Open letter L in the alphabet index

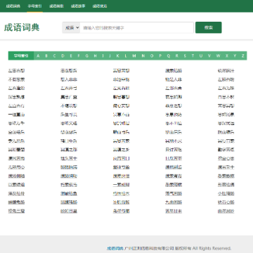coord(126,56)
